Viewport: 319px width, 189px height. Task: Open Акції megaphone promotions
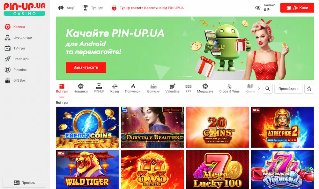[x=66, y=8]
